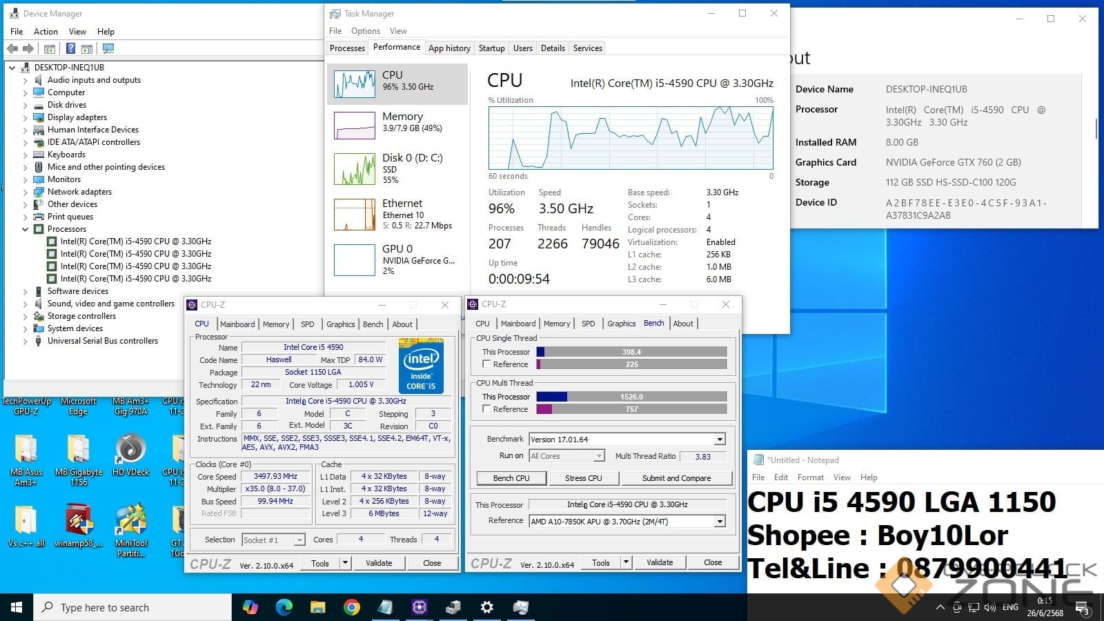Click the Settings About window scrollbar
The width and height of the screenshot is (1104, 621).
coord(1096,128)
